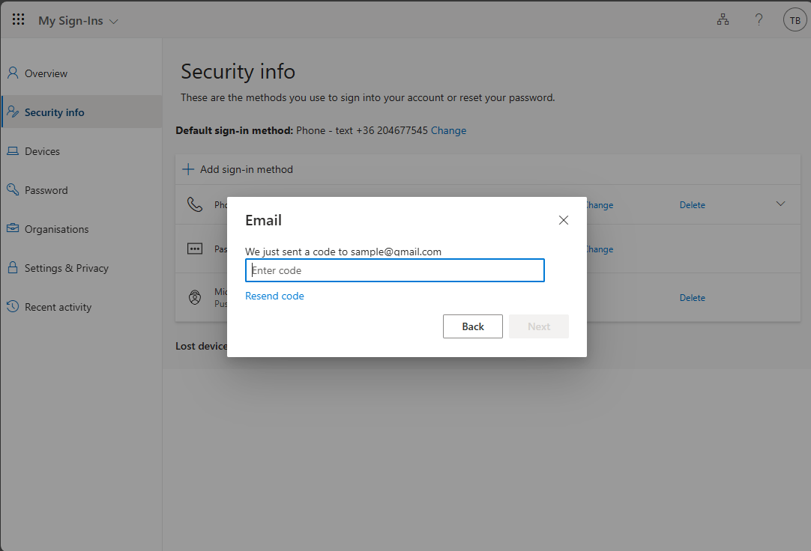Click the Back button in Email dialog
811x551 pixels.
[x=472, y=326]
